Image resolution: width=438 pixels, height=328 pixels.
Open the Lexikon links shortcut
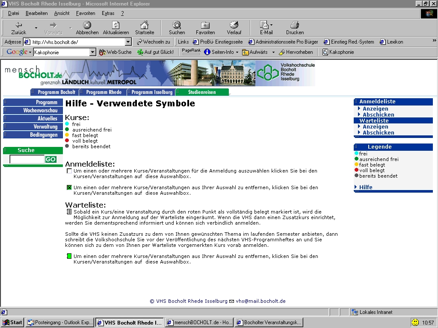[x=391, y=42]
